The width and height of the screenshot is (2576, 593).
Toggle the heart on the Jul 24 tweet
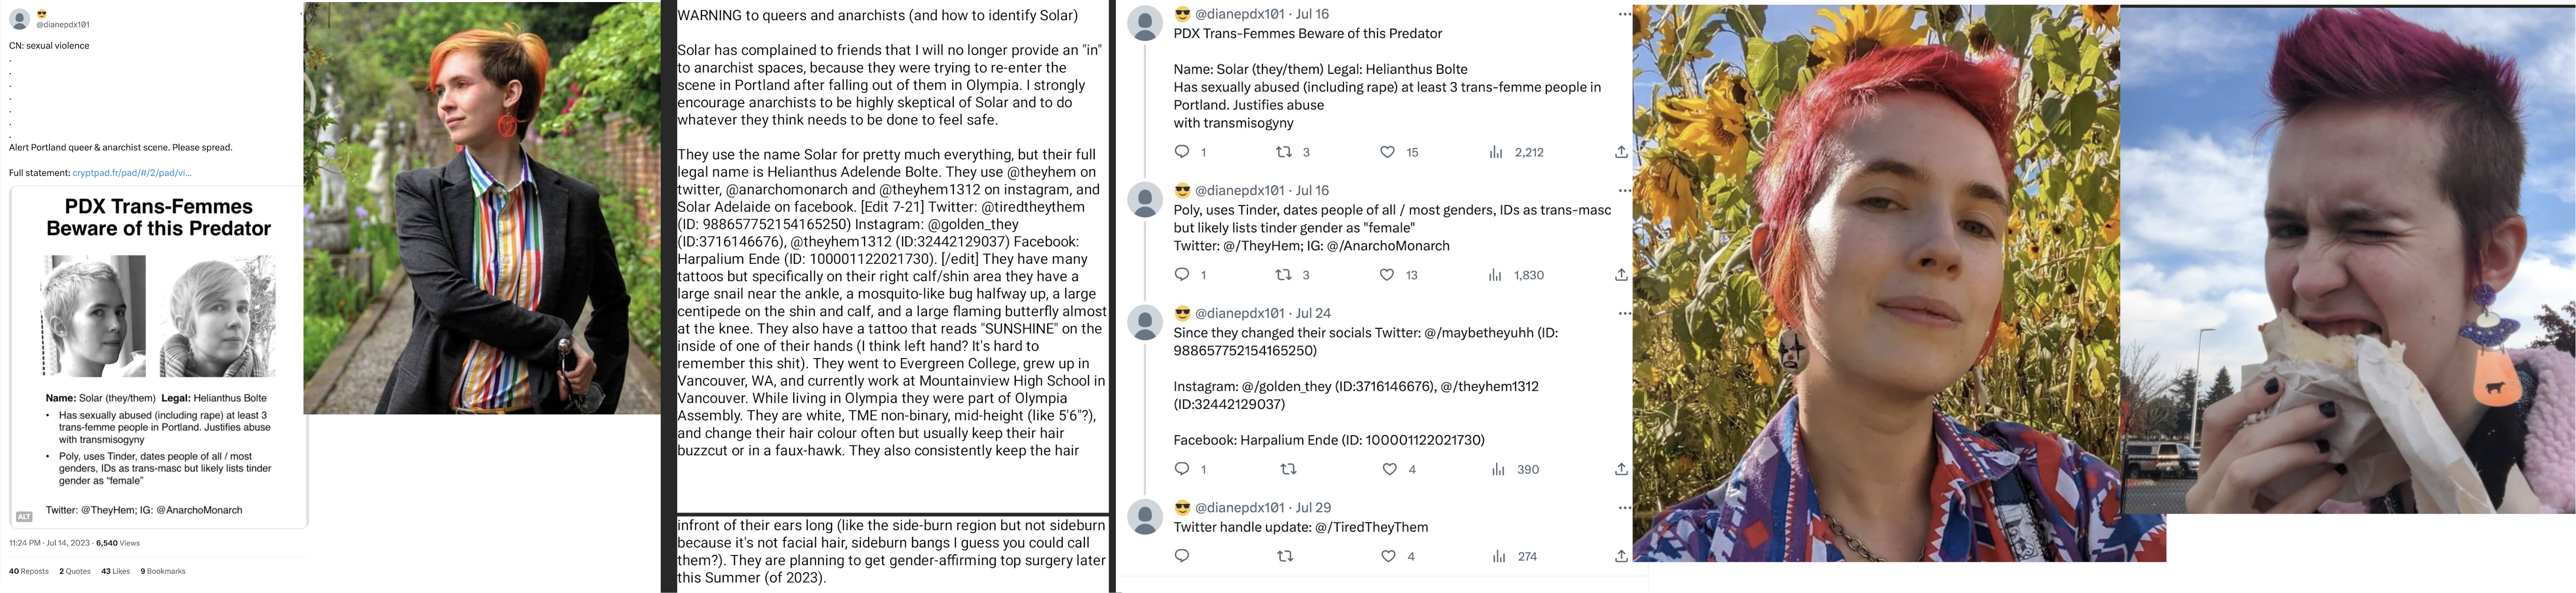click(x=1389, y=469)
